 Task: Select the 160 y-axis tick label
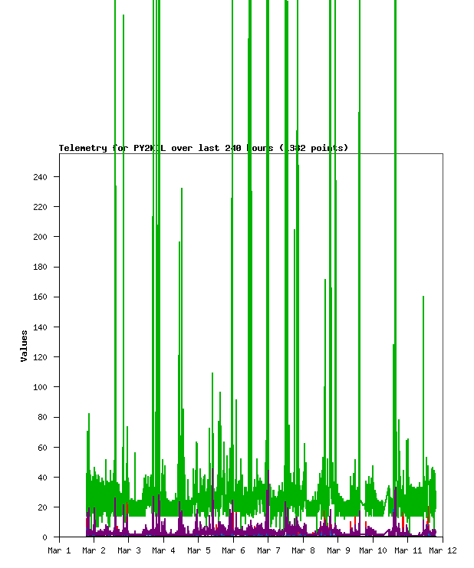click(x=40, y=297)
